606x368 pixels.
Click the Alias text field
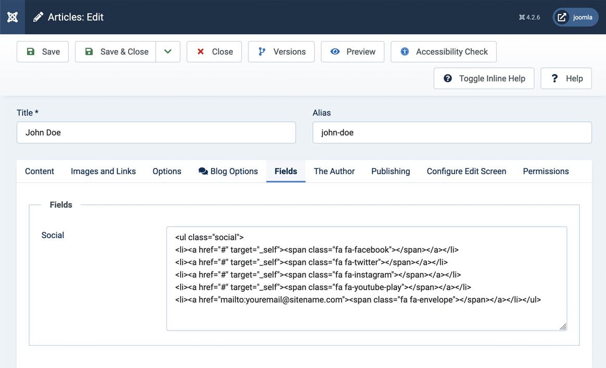tap(452, 133)
